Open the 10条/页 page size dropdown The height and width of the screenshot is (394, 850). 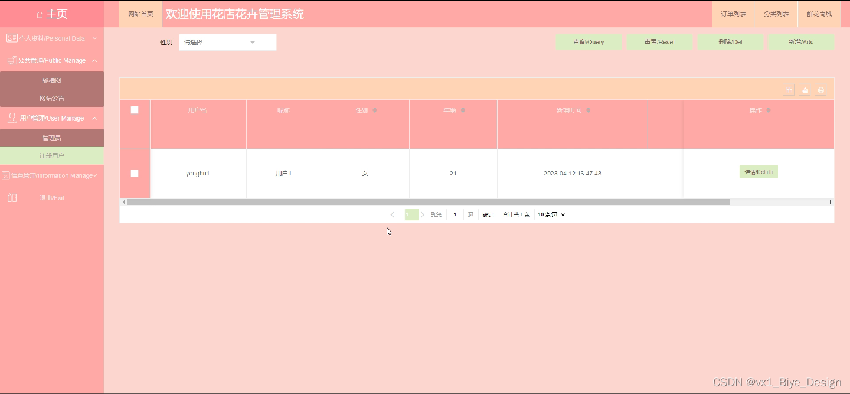pos(551,214)
